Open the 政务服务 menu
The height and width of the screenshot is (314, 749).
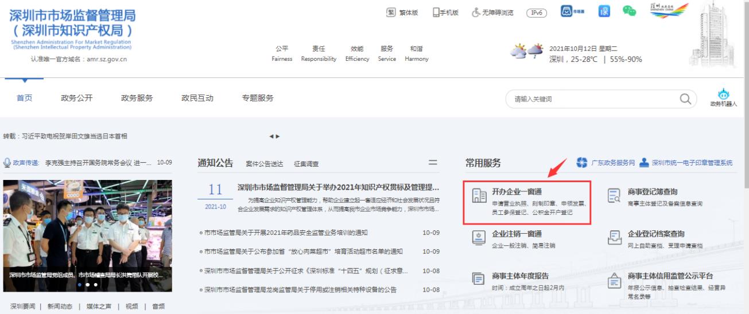click(137, 98)
